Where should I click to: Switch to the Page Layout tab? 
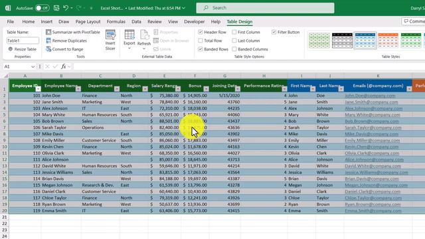tap(88, 21)
